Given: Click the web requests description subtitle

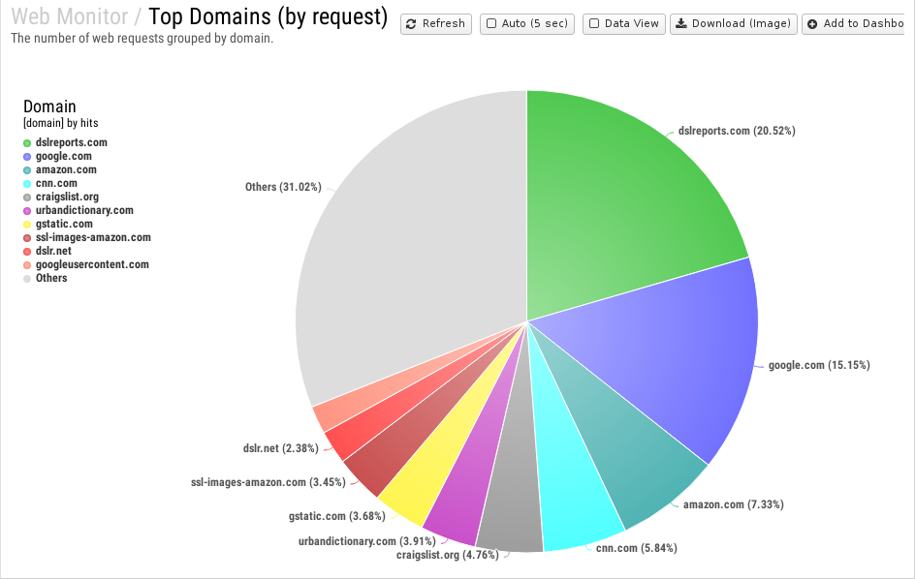Looking at the screenshot, I should point(142,39).
